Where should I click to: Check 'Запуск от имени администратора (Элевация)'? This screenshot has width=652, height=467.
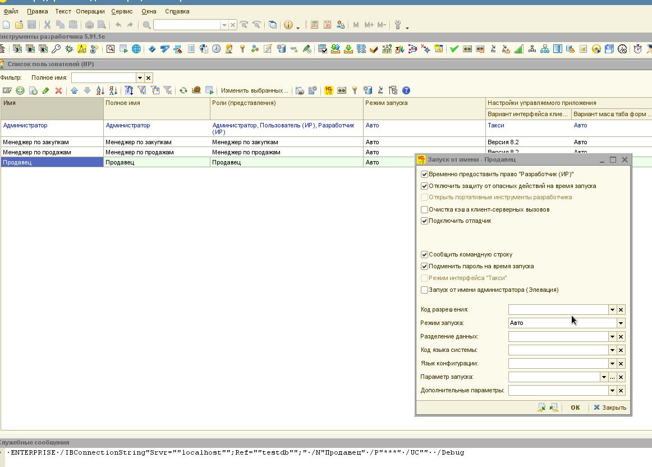click(424, 290)
